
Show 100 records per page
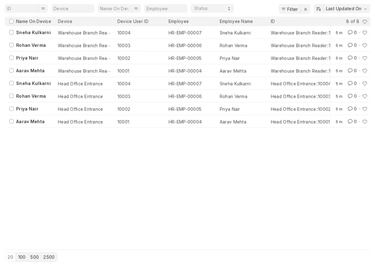point(22,257)
